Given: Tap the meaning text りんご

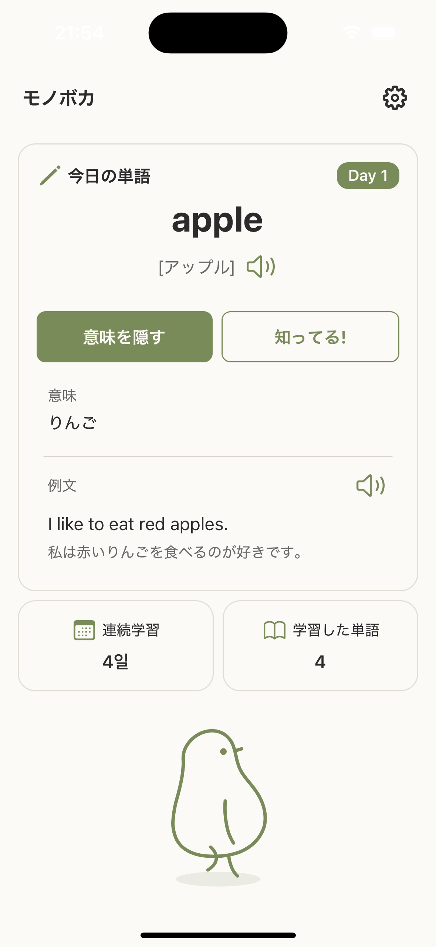Looking at the screenshot, I should (73, 423).
